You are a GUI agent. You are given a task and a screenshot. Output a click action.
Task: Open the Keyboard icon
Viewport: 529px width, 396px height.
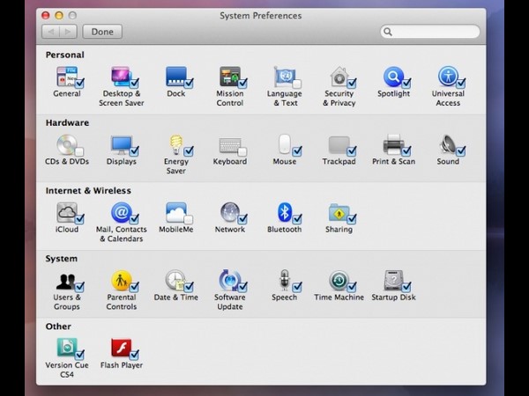point(230,145)
